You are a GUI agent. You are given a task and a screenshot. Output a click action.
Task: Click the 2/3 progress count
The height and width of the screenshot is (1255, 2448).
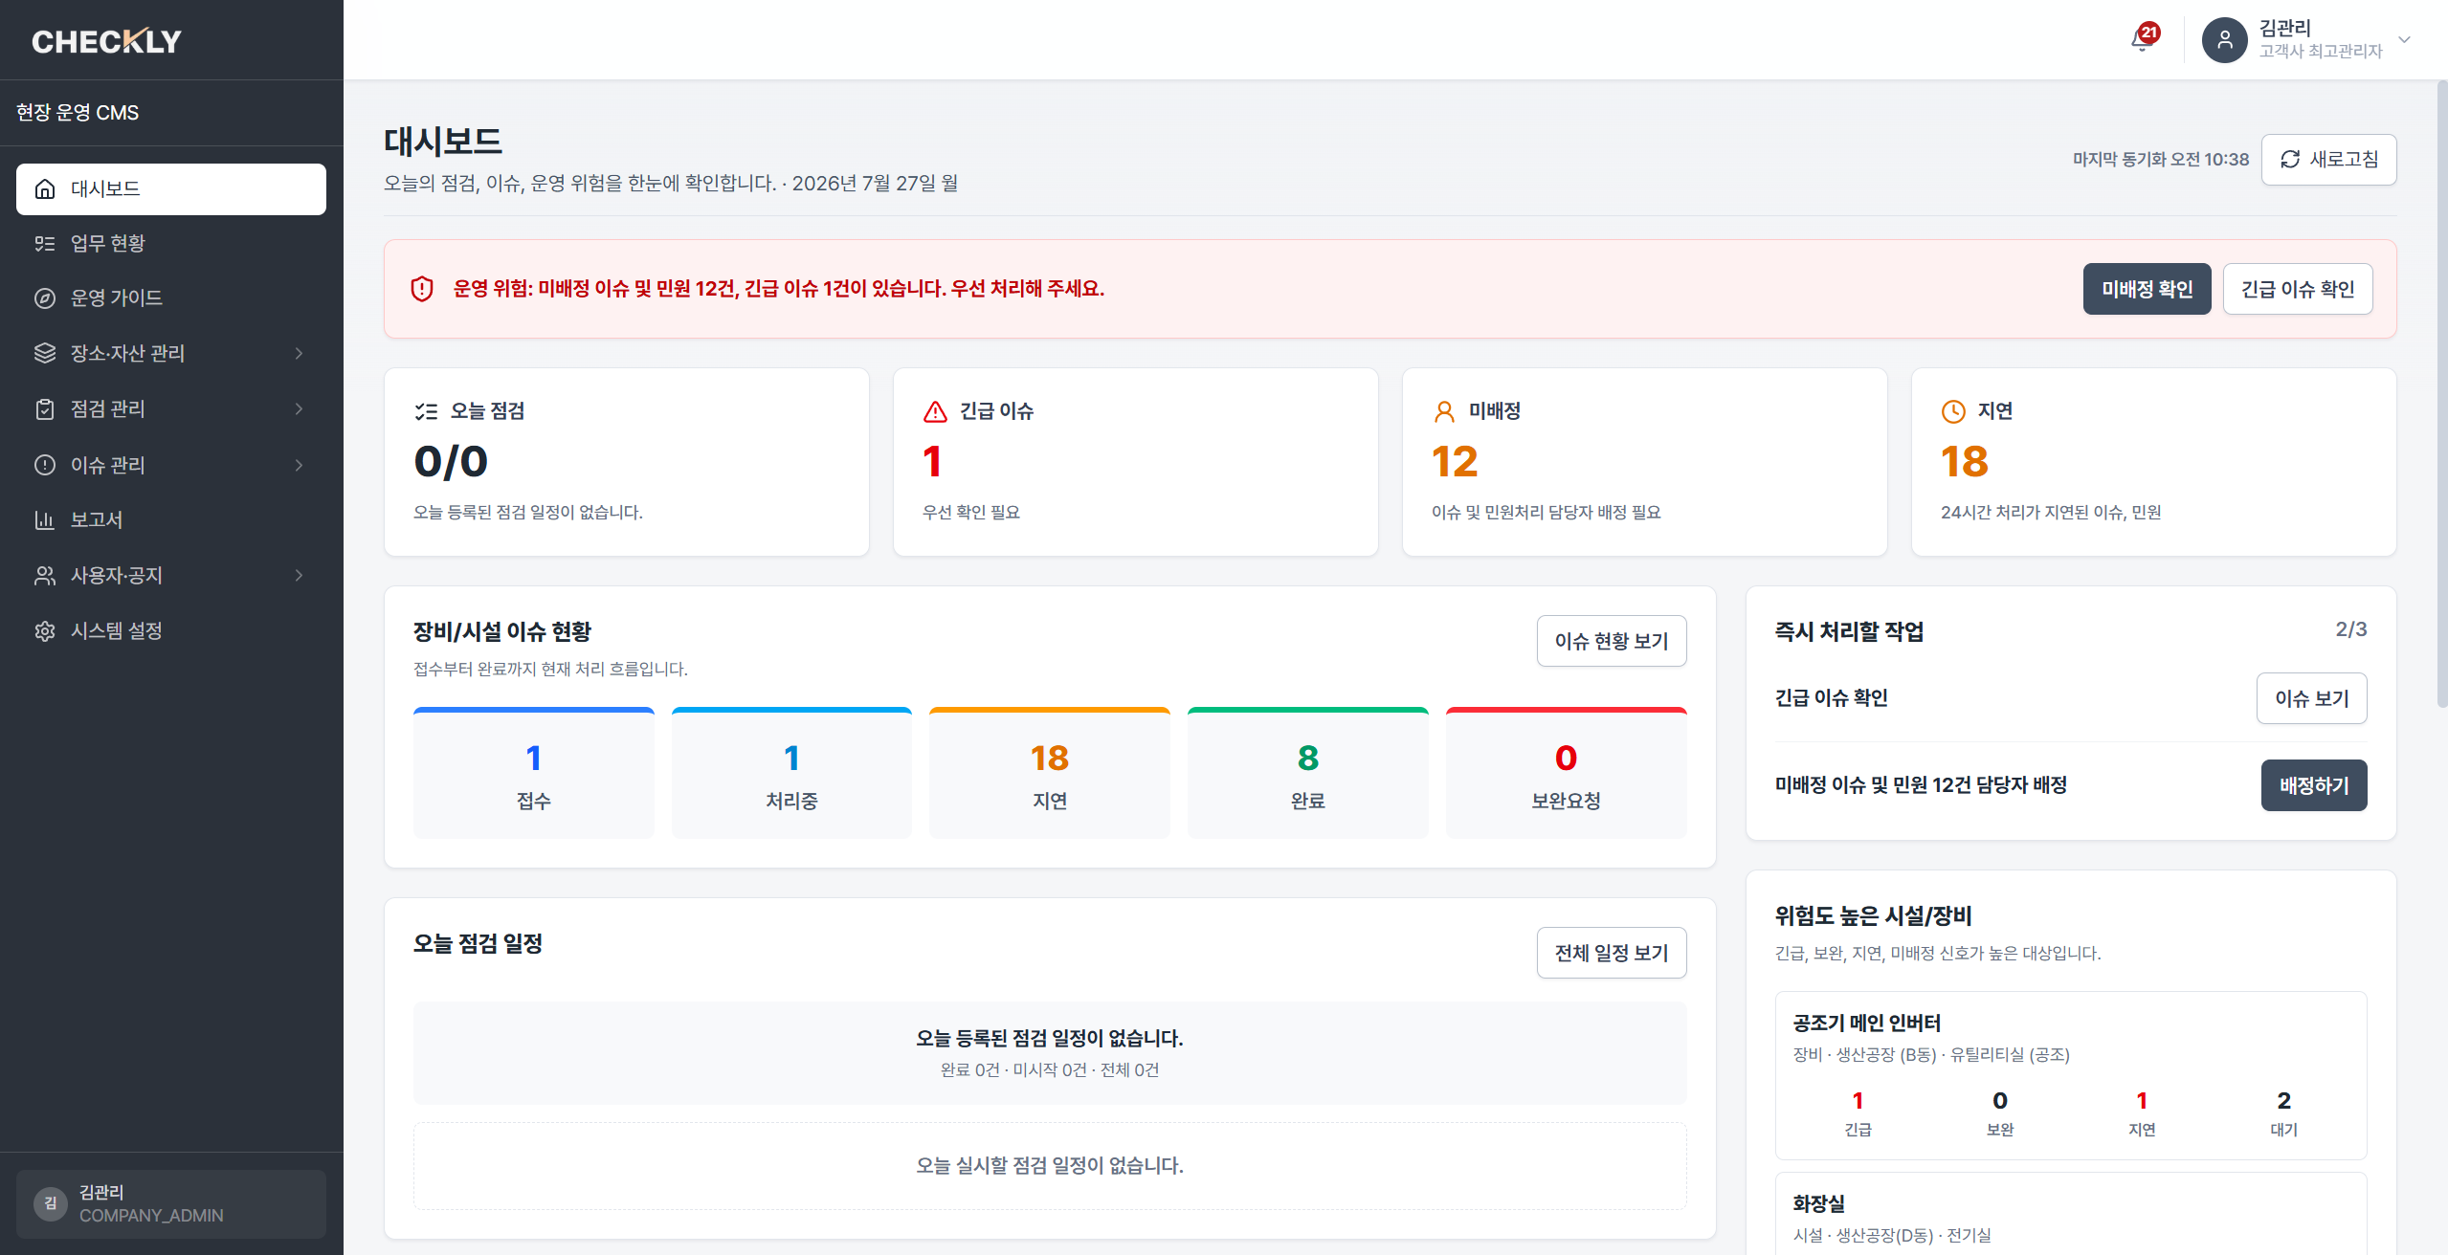(2350, 629)
